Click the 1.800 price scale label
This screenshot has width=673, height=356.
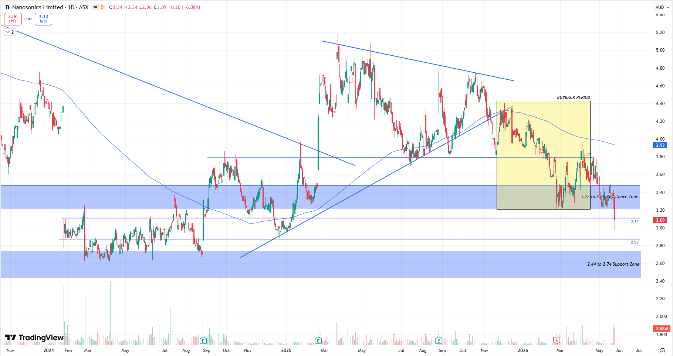[661, 335]
